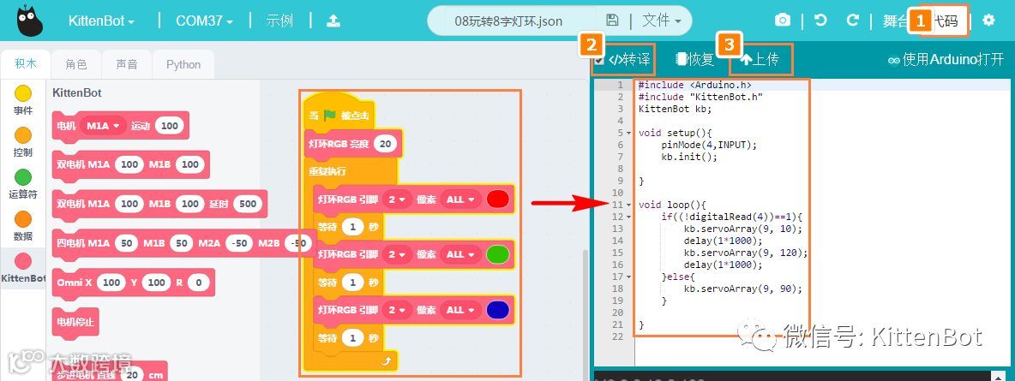The image size is (1015, 381).
Task: Click the 100 value in 电机 M1A block
Action: coord(170,126)
